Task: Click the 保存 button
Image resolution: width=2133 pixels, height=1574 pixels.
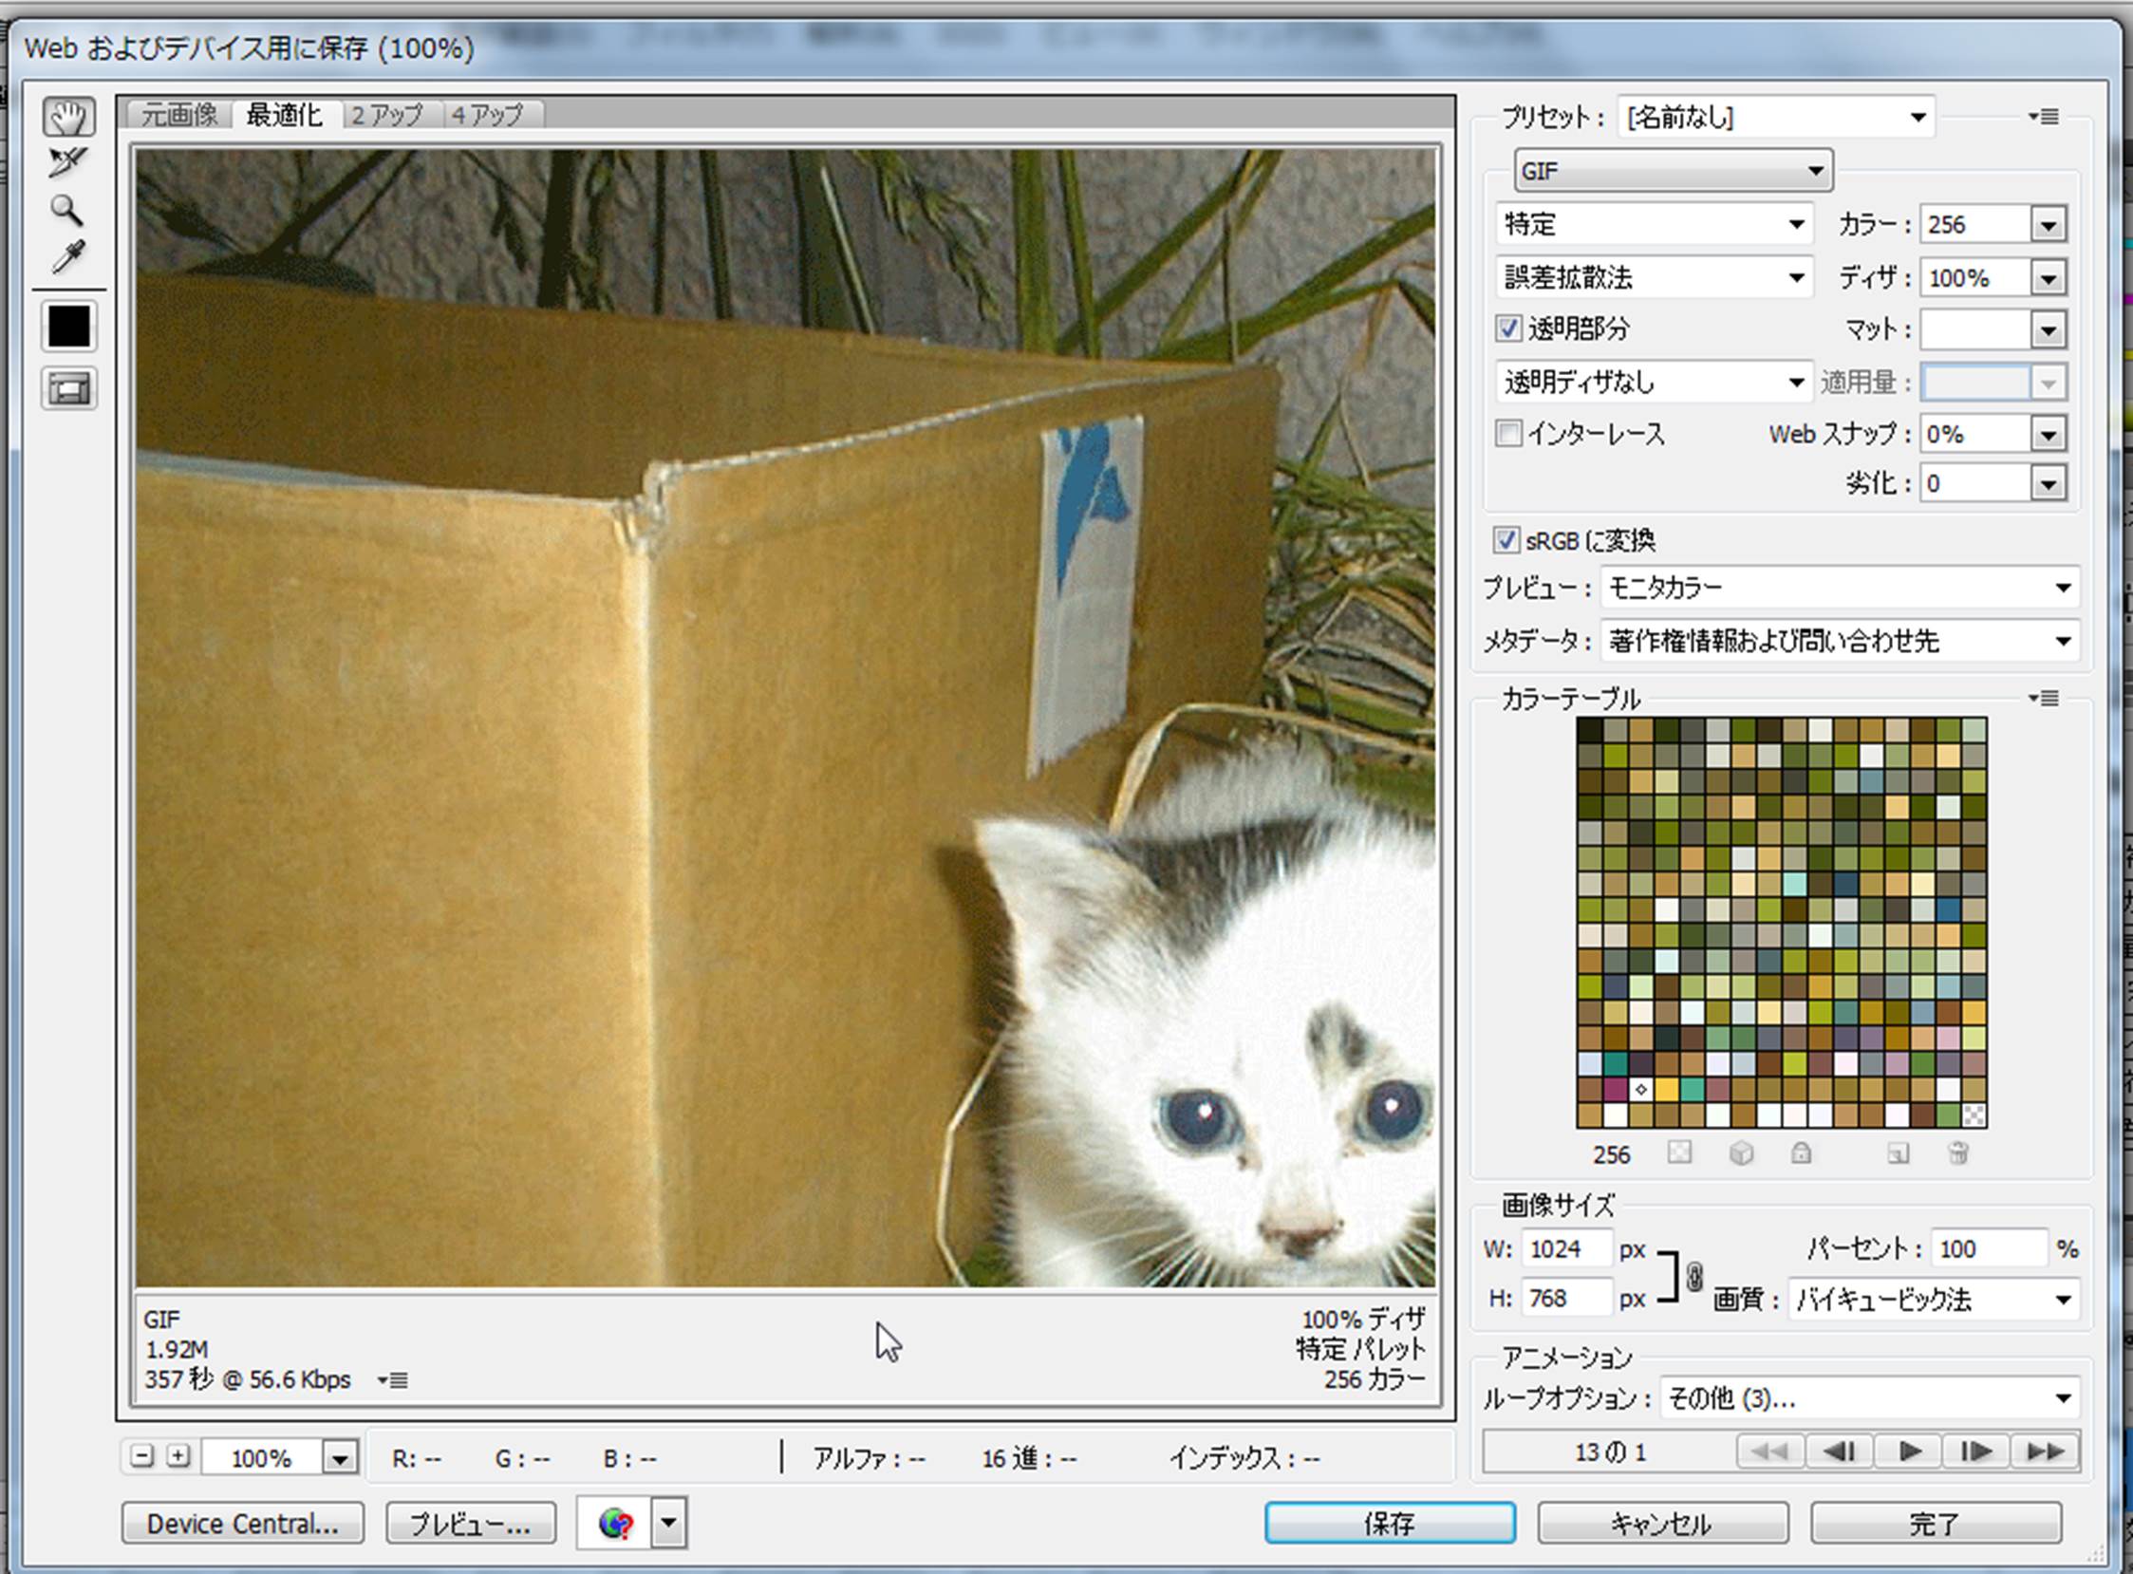Action: coord(1389,1523)
